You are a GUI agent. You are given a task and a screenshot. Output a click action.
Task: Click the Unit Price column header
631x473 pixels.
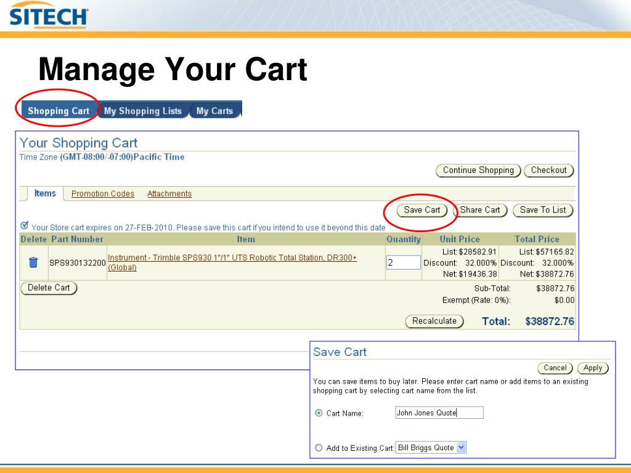point(460,239)
